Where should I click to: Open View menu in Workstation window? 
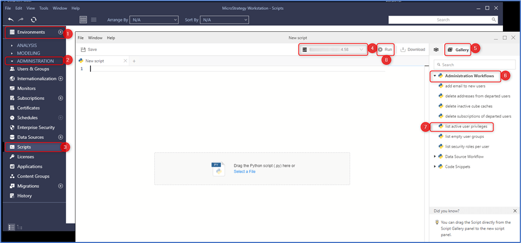click(30, 8)
